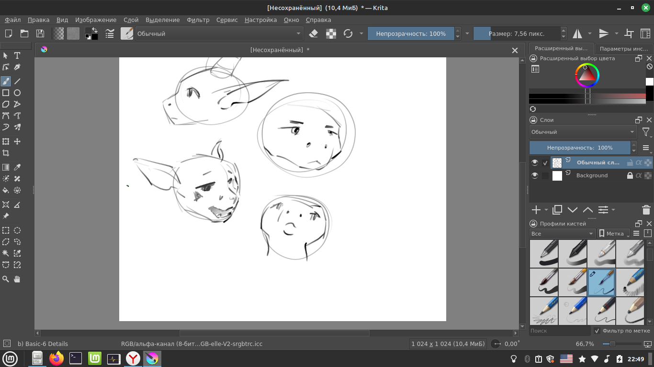The image size is (654, 367).
Task: Select the Pan hand tool
Action: click(x=17, y=279)
